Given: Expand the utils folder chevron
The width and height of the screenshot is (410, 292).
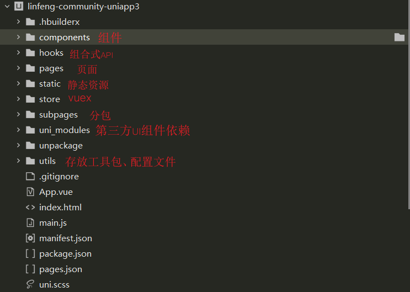Looking at the screenshot, I should click(18, 161).
